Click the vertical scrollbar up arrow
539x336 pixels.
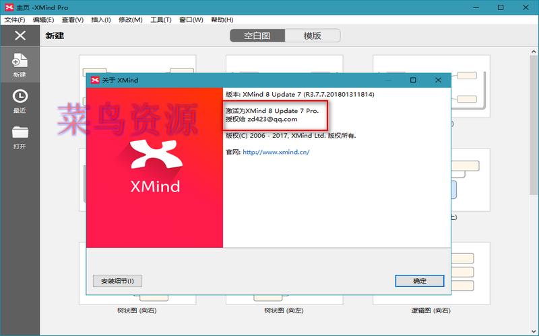click(534, 52)
